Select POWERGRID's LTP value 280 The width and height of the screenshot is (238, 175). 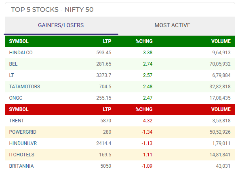[x=107, y=132]
